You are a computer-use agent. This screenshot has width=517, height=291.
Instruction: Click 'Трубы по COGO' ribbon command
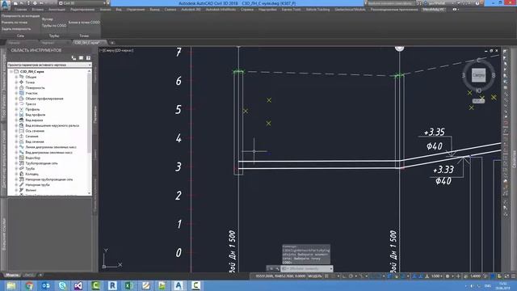tap(54, 25)
